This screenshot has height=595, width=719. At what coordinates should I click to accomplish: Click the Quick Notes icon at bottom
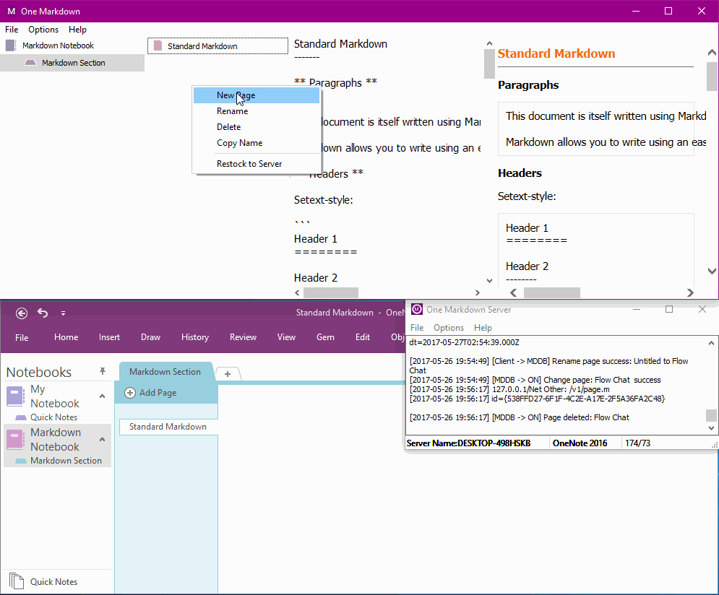pos(16,581)
